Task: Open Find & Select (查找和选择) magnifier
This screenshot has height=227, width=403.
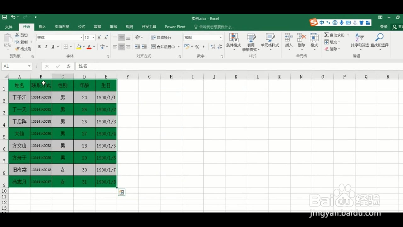Action: tap(379, 38)
